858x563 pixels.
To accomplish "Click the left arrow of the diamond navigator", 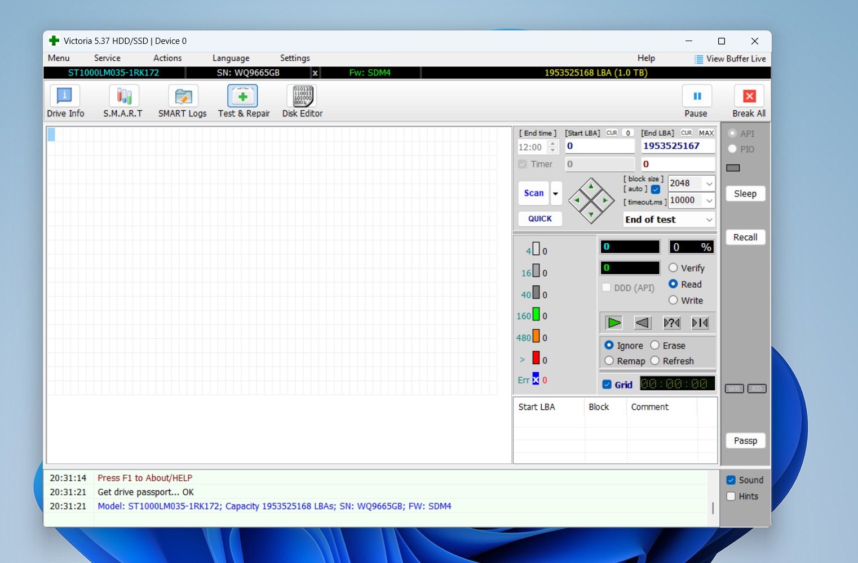I will coord(577,200).
